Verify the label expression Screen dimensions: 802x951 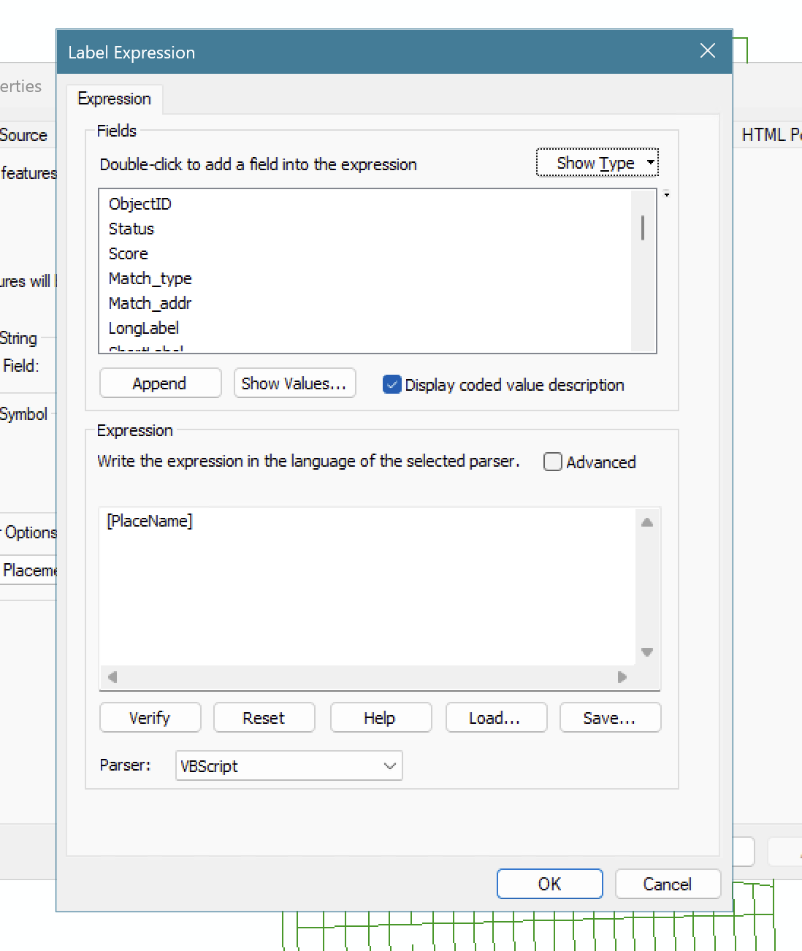[150, 717]
